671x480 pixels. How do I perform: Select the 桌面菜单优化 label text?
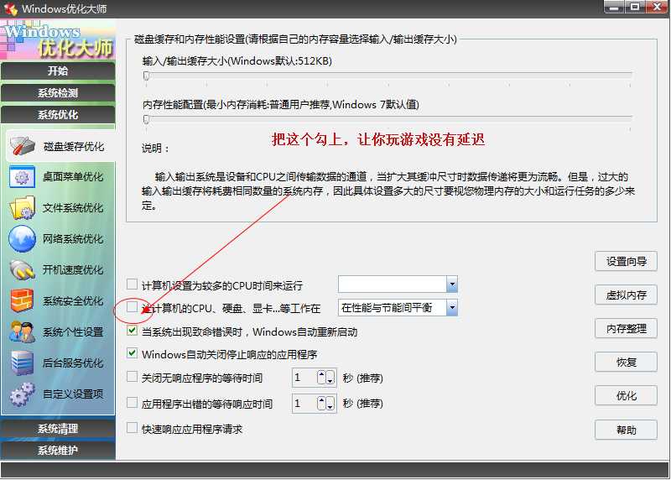(73, 177)
